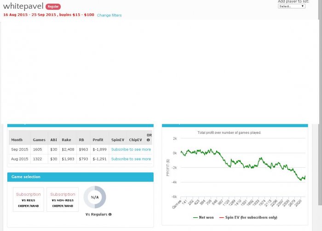Click the 1605 games value
The image size is (322, 231).
pyautogui.click(x=37, y=149)
